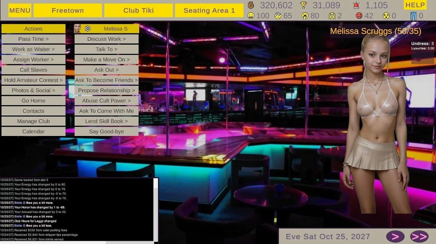Click the astonished face stat icon
Viewport: 436px width, 244px height.
pyautogui.click(x=385, y=16)
